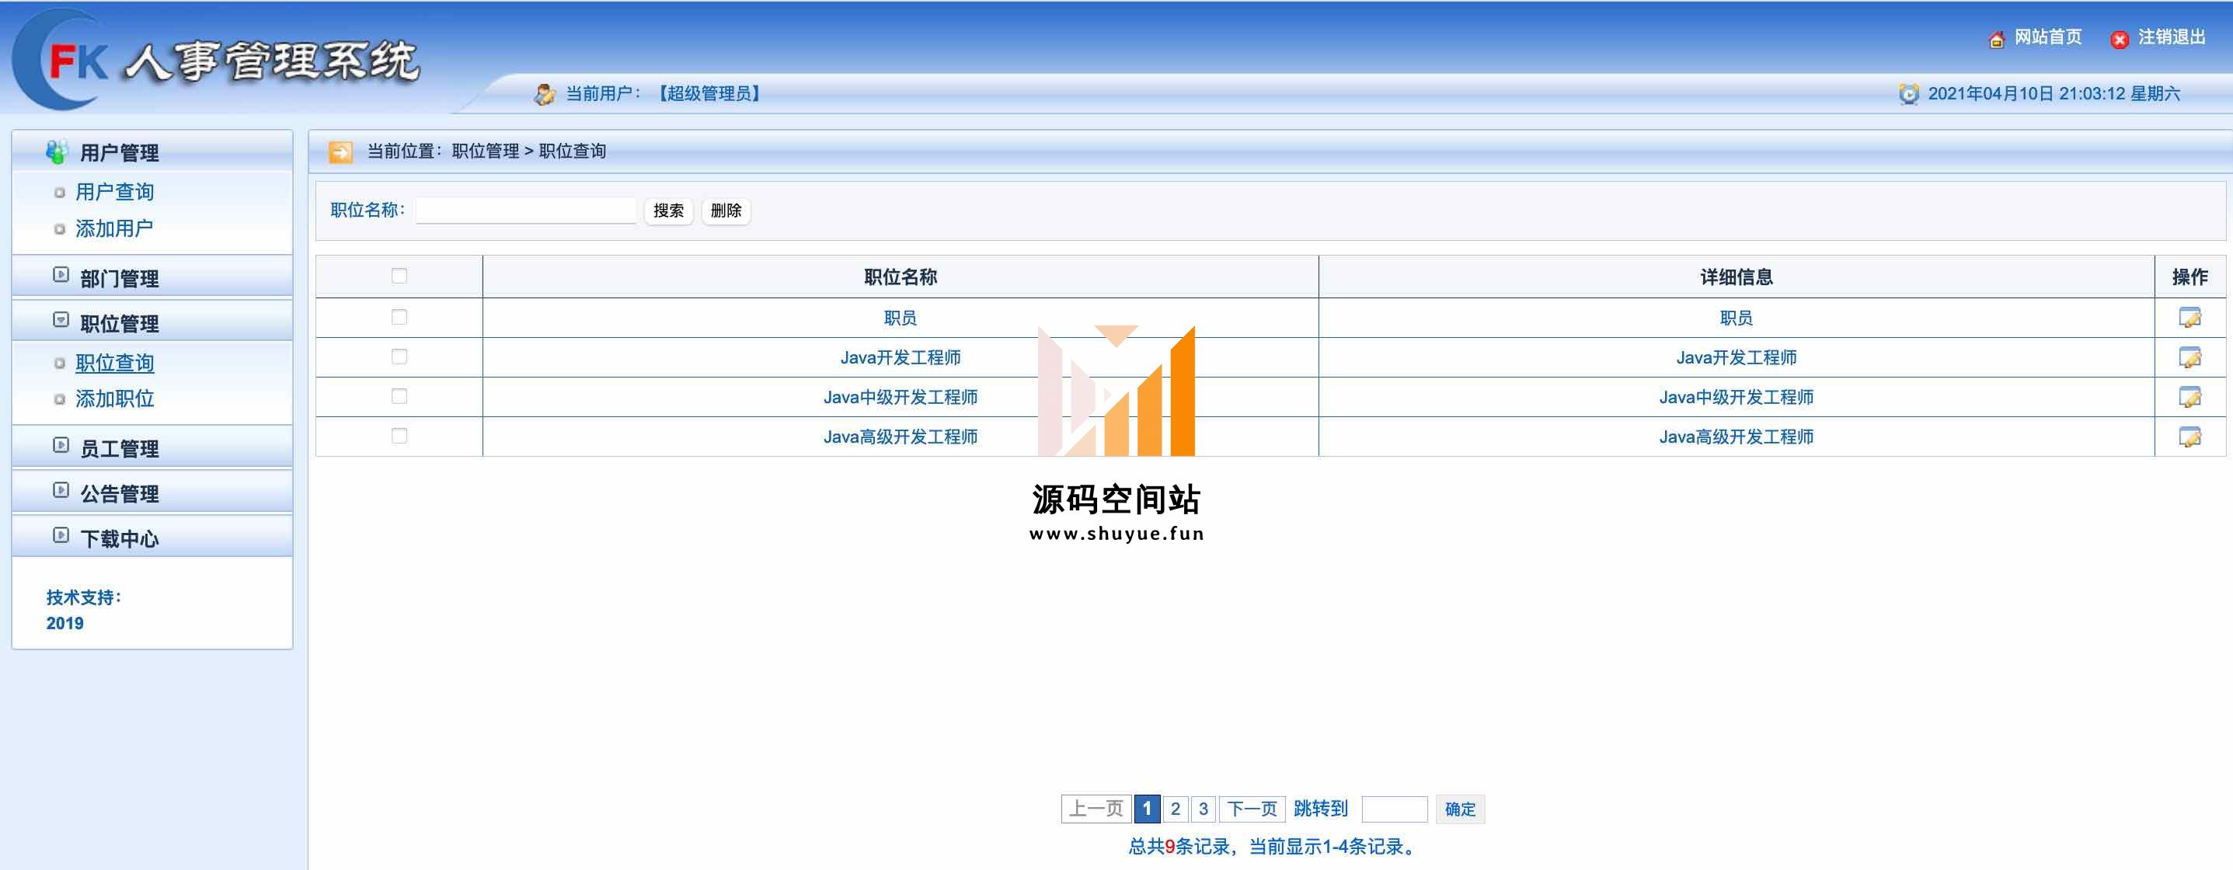
Task: Click Java高级开发工程师 in the 职位名称 column
Action: click(x=900, y=437)
